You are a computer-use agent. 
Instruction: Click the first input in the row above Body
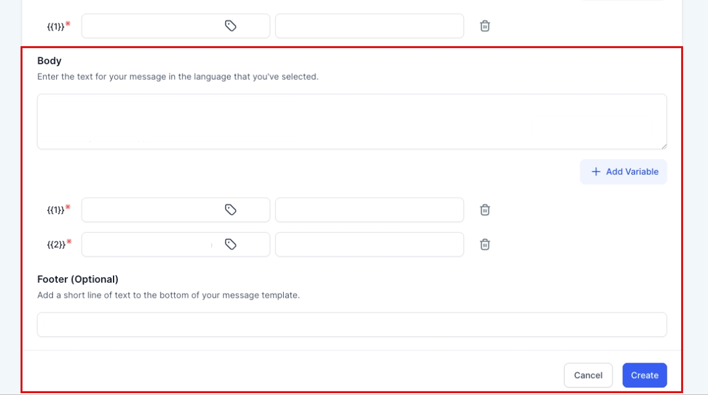point(150,26)
